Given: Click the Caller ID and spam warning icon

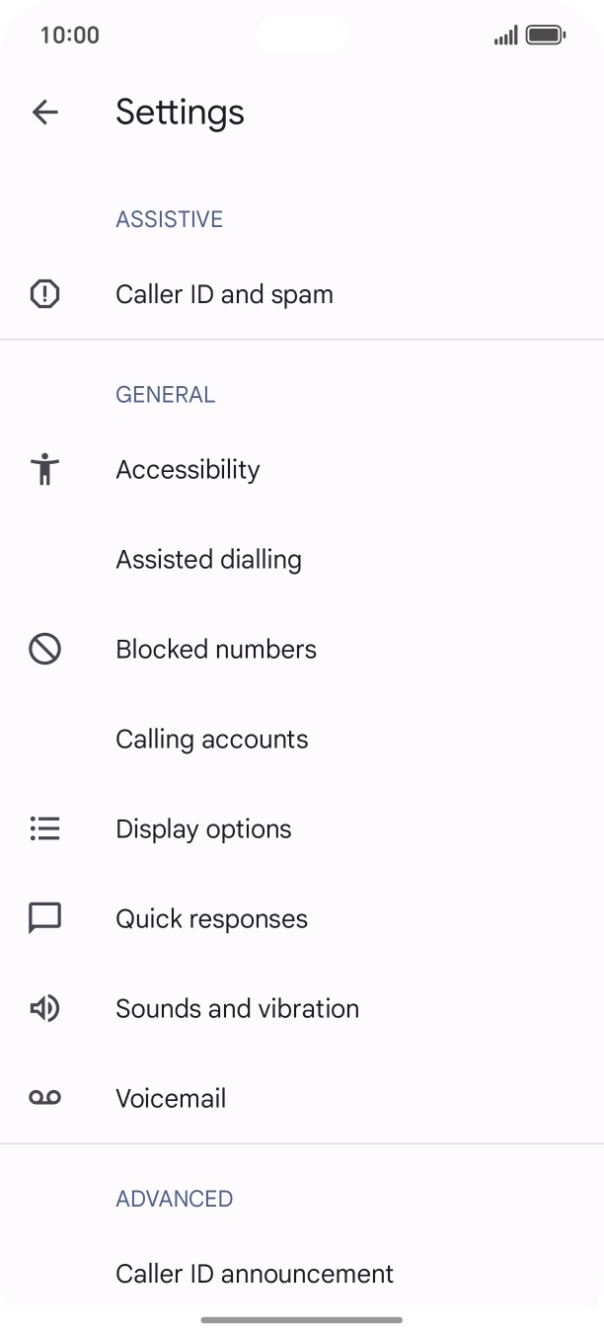Looking at the screenshot, I should tap(44, 293).
